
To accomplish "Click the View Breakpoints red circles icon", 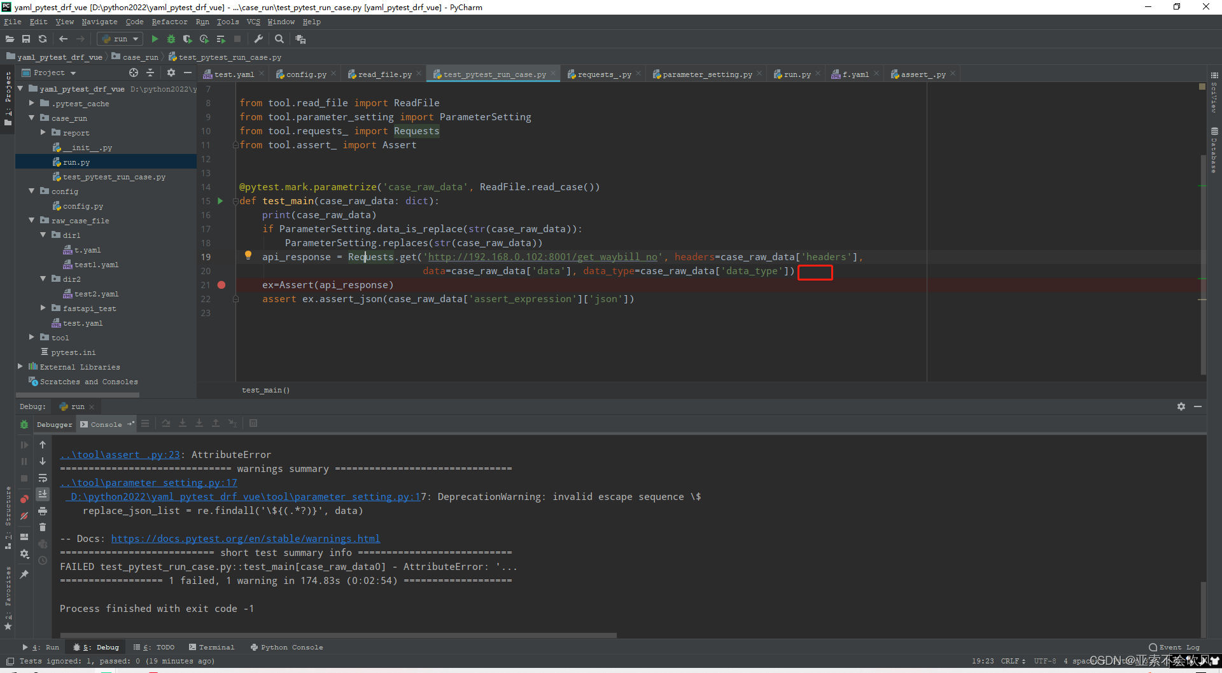I will tap(24, 499).
